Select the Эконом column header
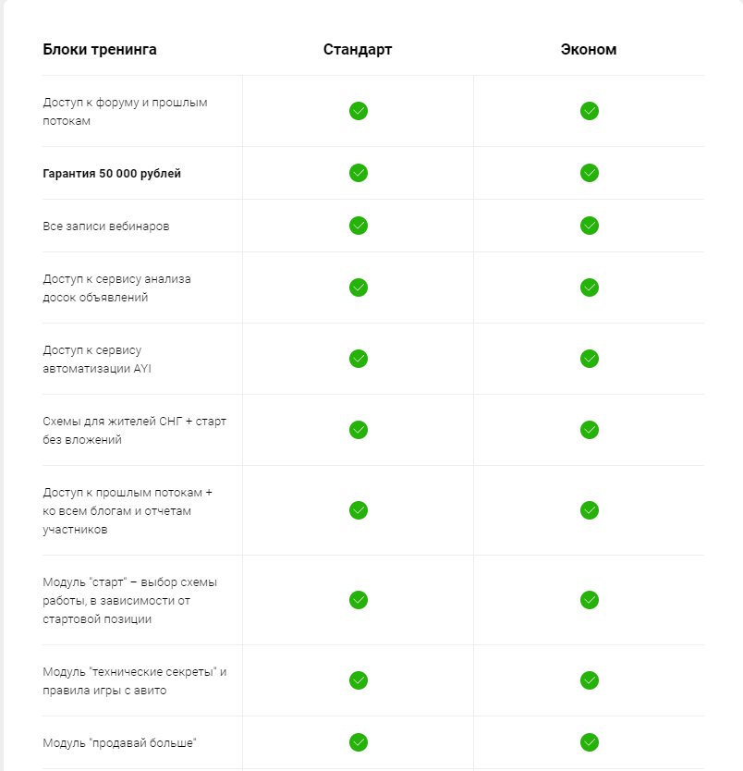743x771 pixels. (x=589, y=50)
